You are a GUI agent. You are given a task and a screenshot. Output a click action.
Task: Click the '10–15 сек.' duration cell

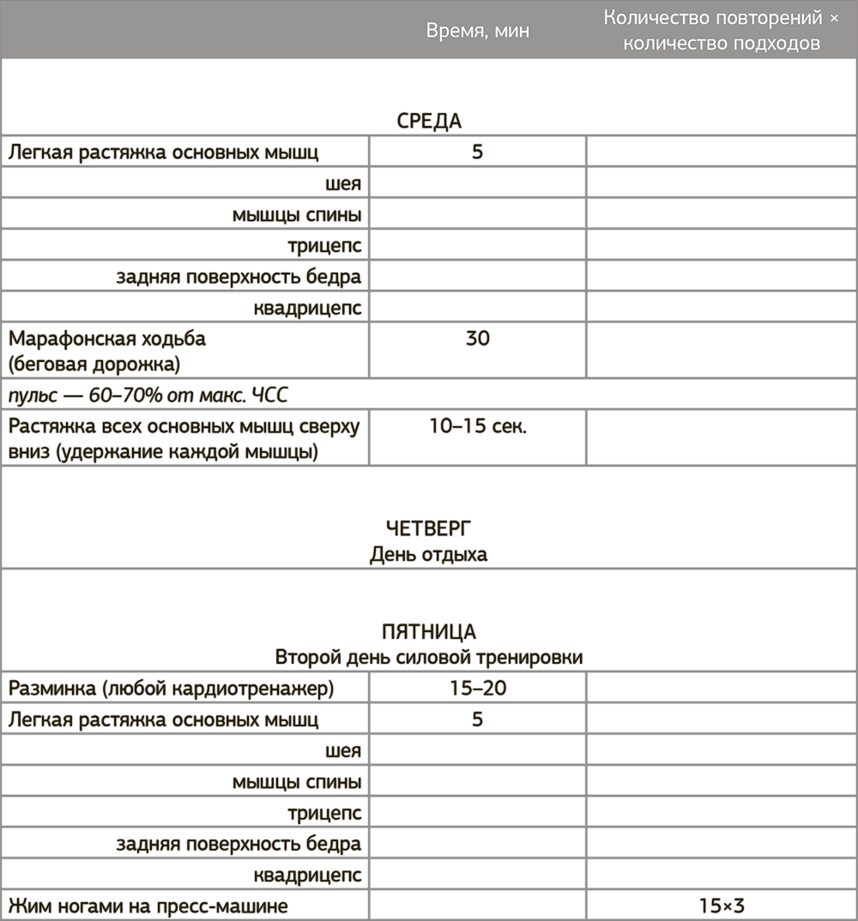click(x=478, y=427)
